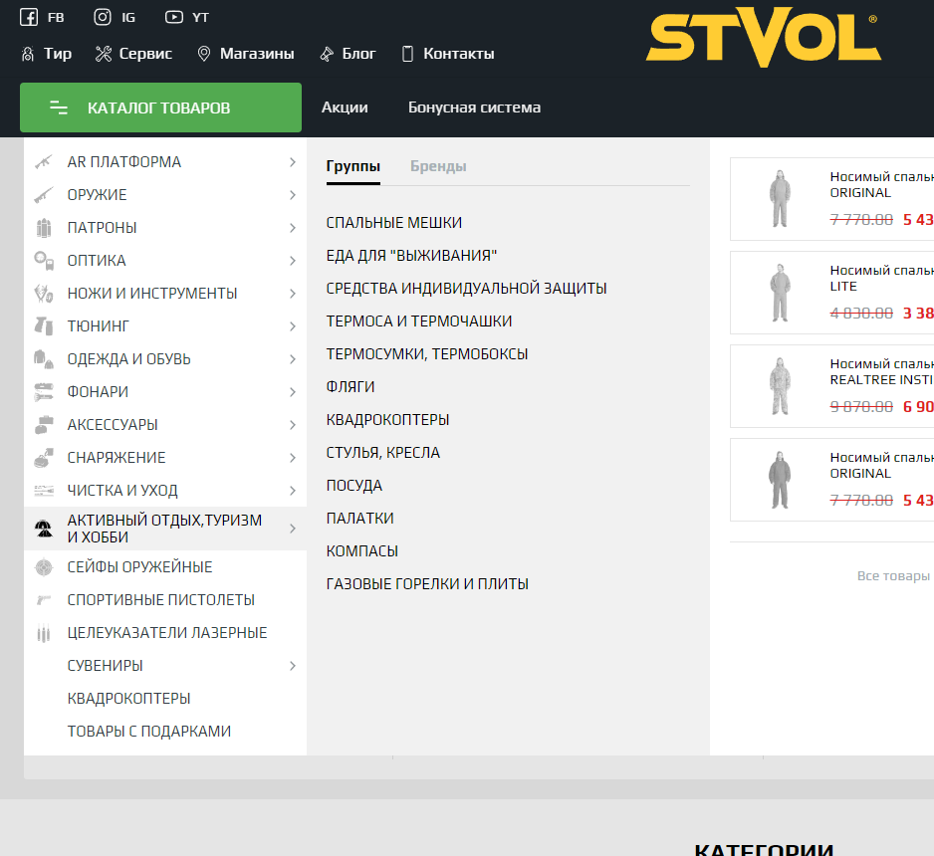
Task: Click the binoculars icon next to ОПТИКА
Action: tap(43, 261)
